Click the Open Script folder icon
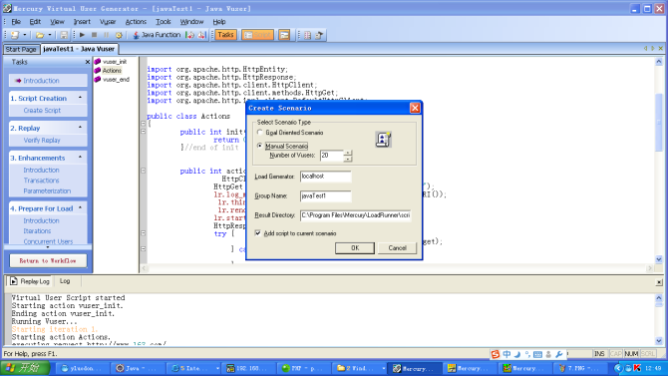668x376 pixels. 40,35
